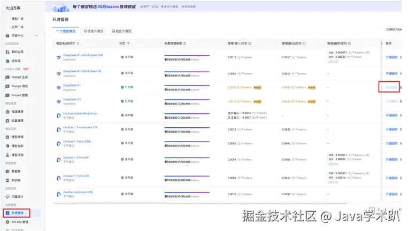Click the cache pricing link under Doubao-1.5-lite-32k

[333, 164]
